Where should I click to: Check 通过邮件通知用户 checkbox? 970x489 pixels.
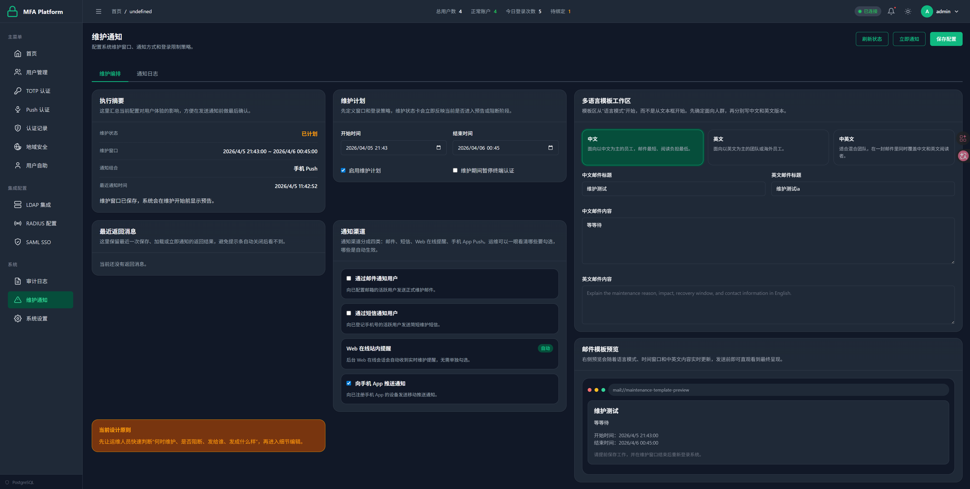349,278
